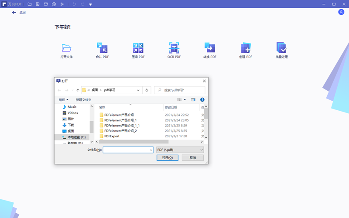The height and width of the screenshot is (218, 349).
Task: Open the 压缩 PDF compress tool
Action: click(138, 48)
